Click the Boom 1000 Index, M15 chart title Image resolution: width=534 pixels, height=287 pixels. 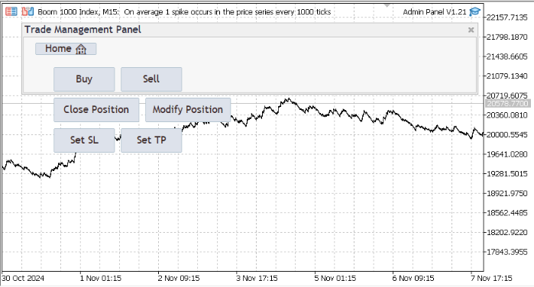79,12
